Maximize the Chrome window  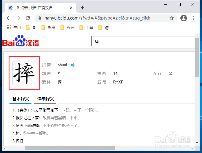pos(179,5)
